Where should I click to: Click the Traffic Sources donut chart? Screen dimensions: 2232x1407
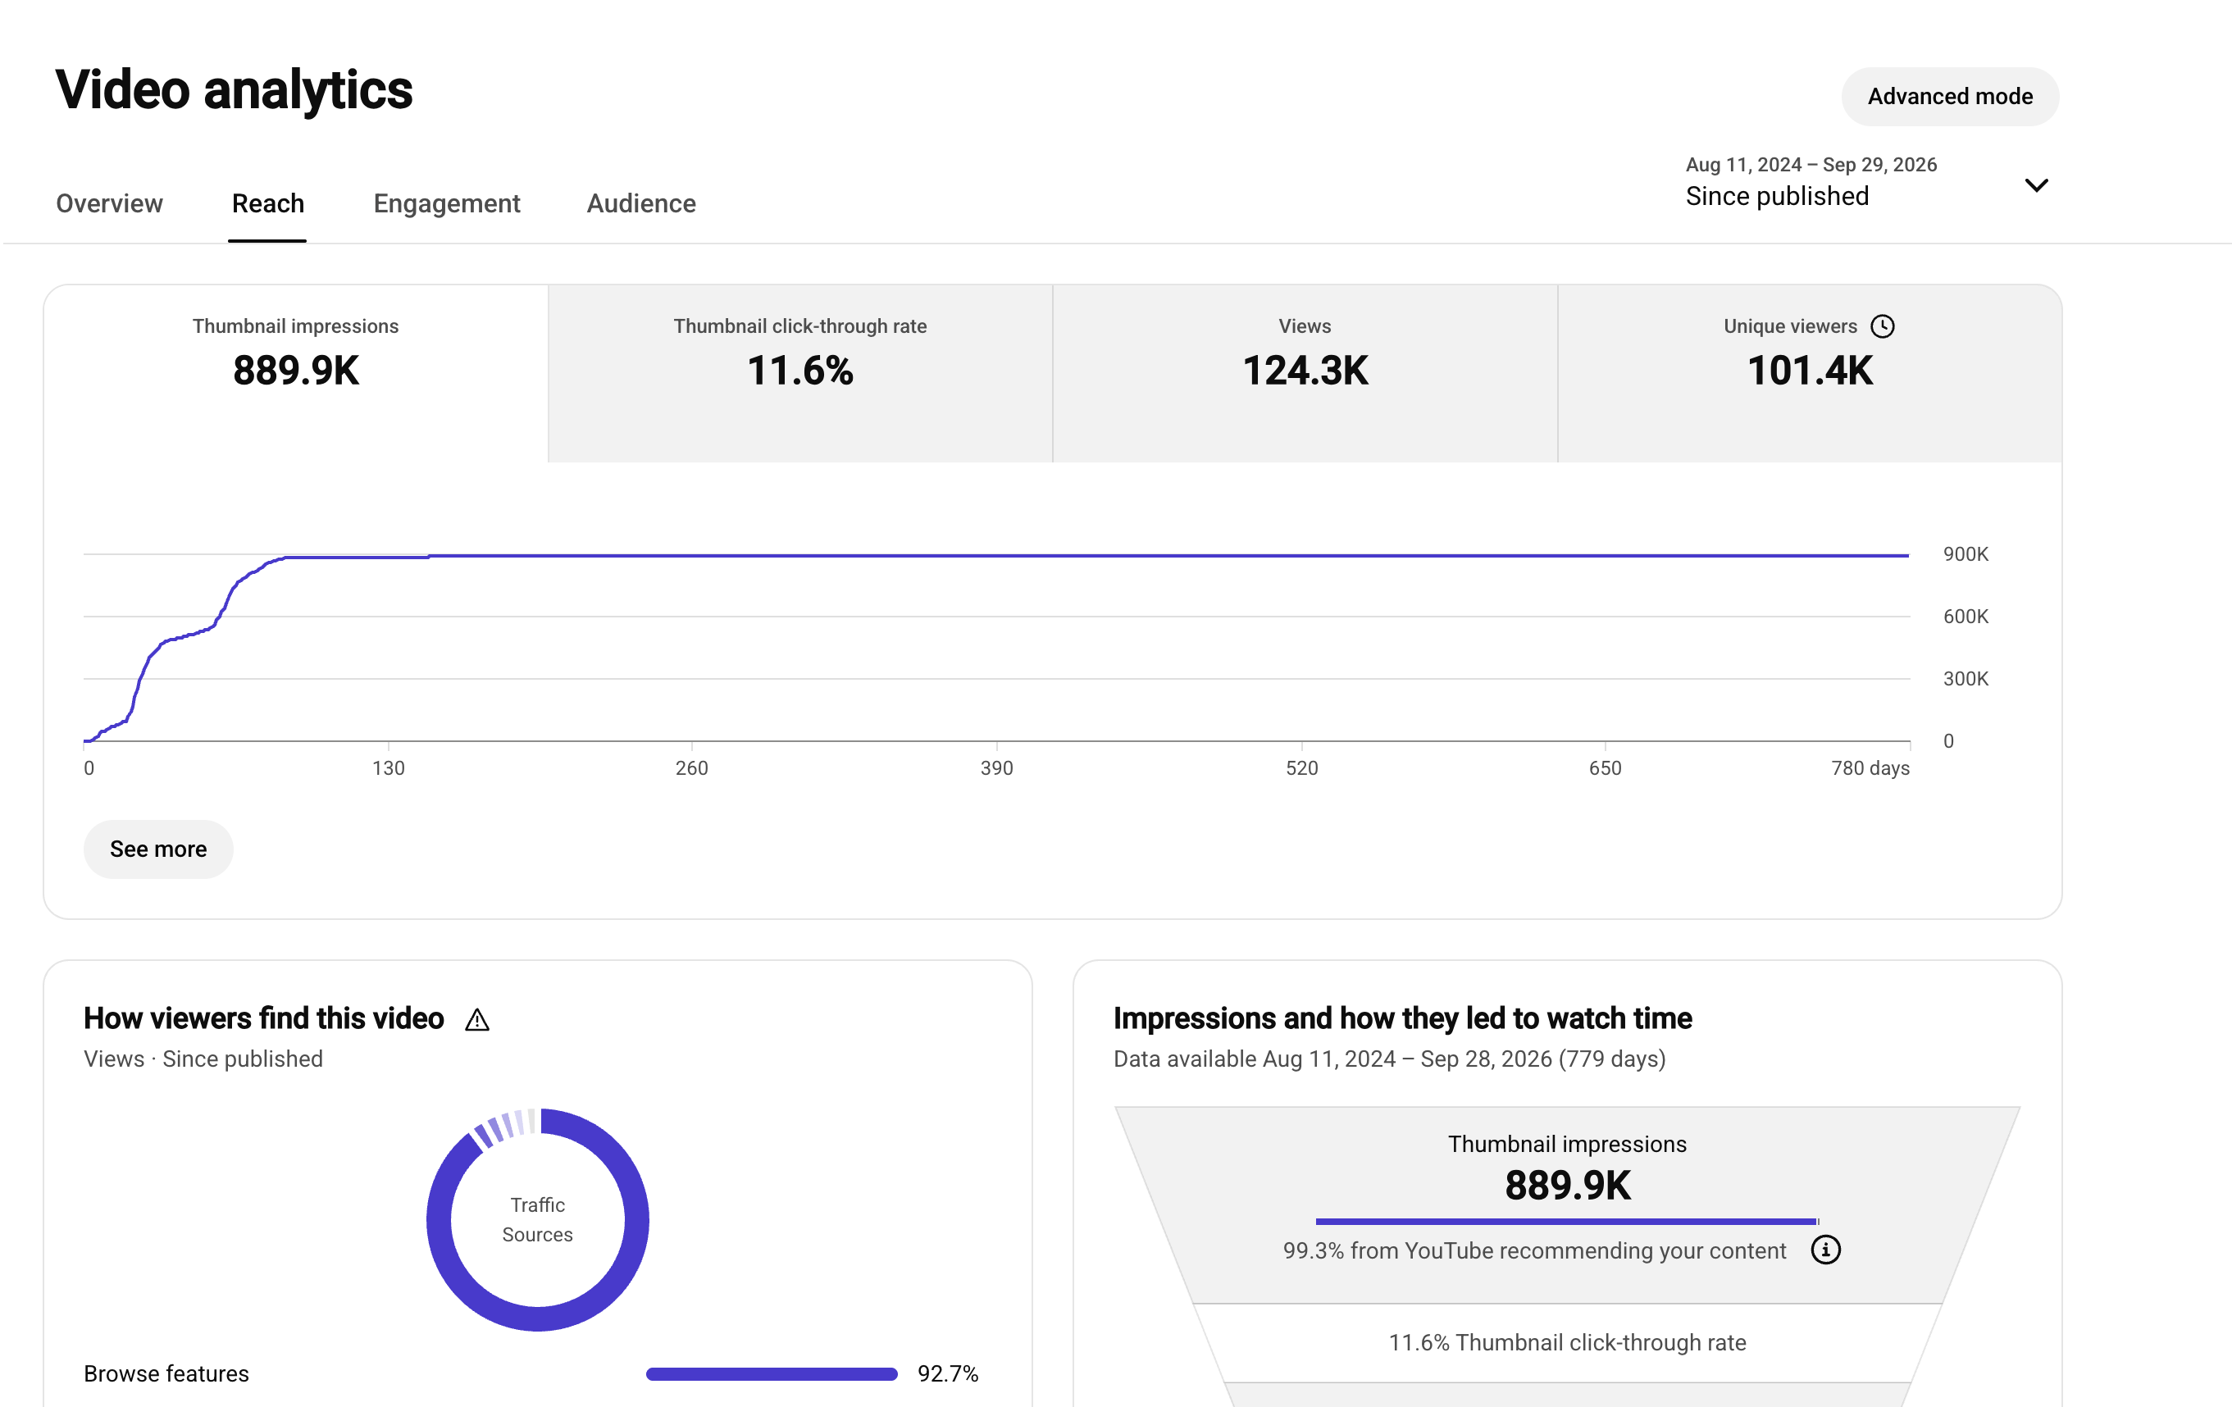coord(538,1219)
